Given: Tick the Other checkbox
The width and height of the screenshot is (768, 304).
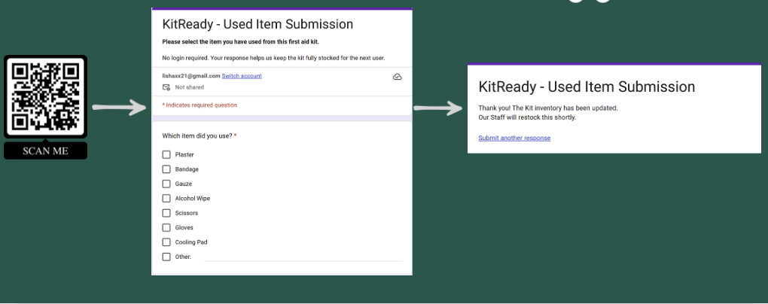Looking at the screenshot, I should point(166,257).
